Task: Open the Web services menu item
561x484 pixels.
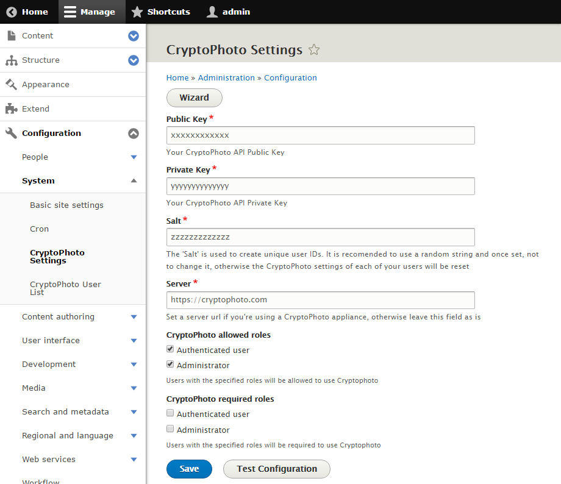Action: [x=49, y=460]
